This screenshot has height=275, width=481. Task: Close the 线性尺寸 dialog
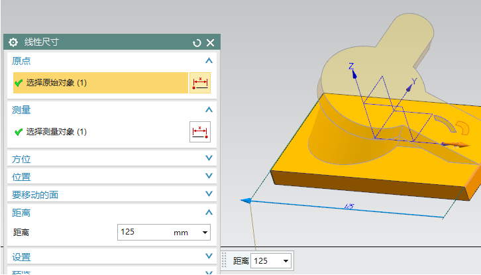pos(210,42)
